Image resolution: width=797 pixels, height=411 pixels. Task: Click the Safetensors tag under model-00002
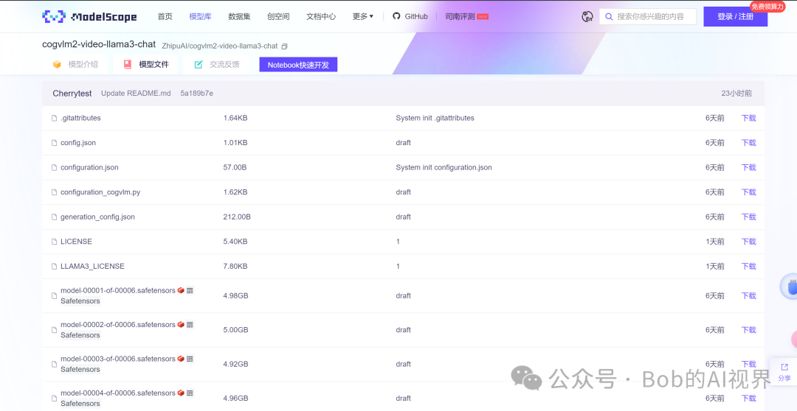pos(80,335)
